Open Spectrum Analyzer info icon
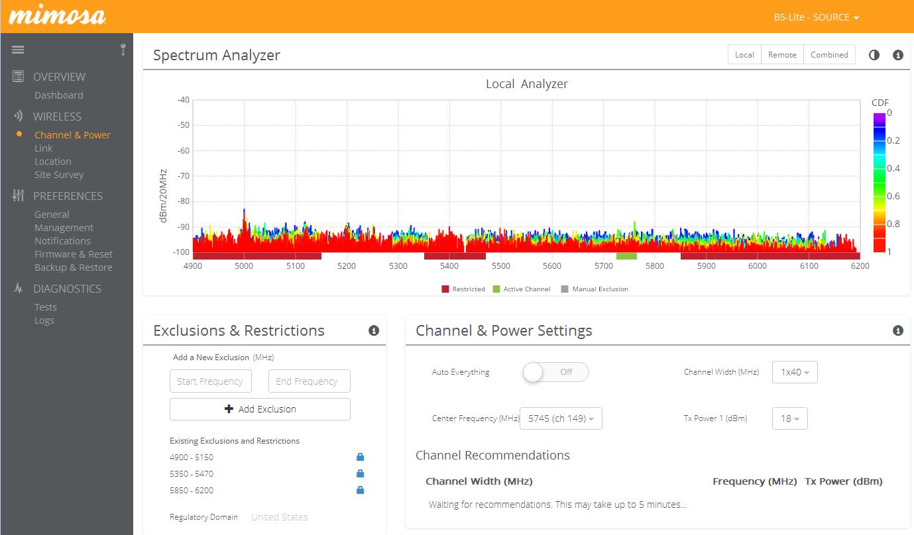The height and width of the screenshot is (535, 914). tap(898, 55)
